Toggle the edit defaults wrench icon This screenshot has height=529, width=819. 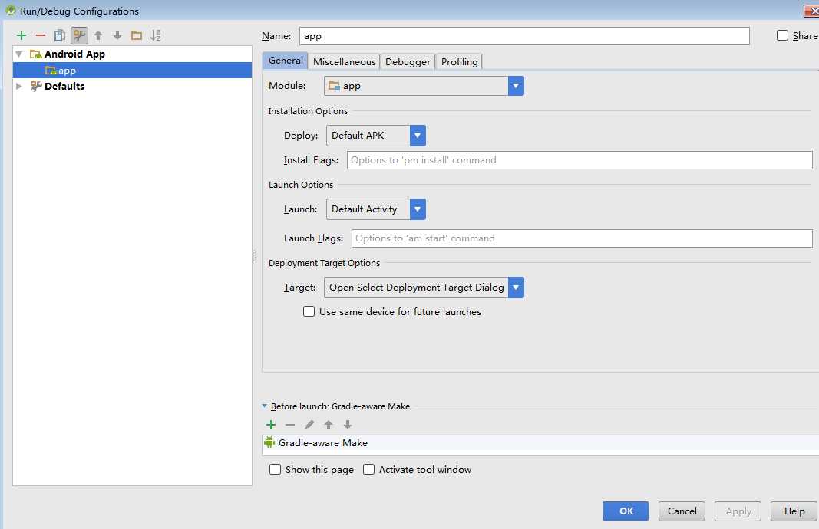(x=79, y=35)
